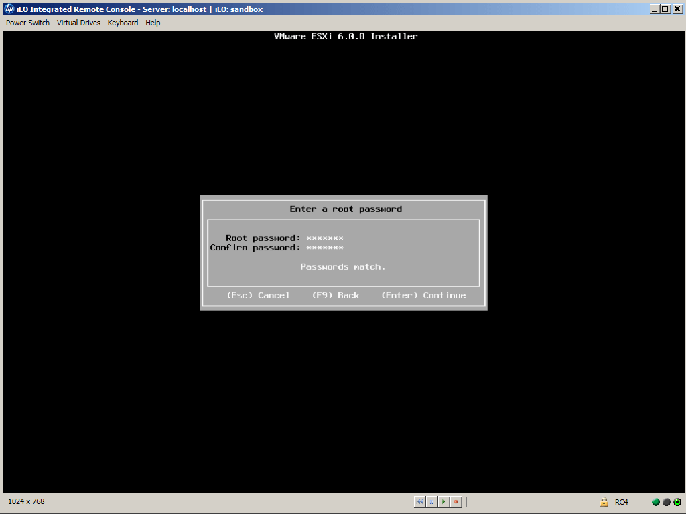Image resolution: width=686 pixels, height=514 pixels.
Task: Click the (Enter) Continue option
Action: [423, 296]
